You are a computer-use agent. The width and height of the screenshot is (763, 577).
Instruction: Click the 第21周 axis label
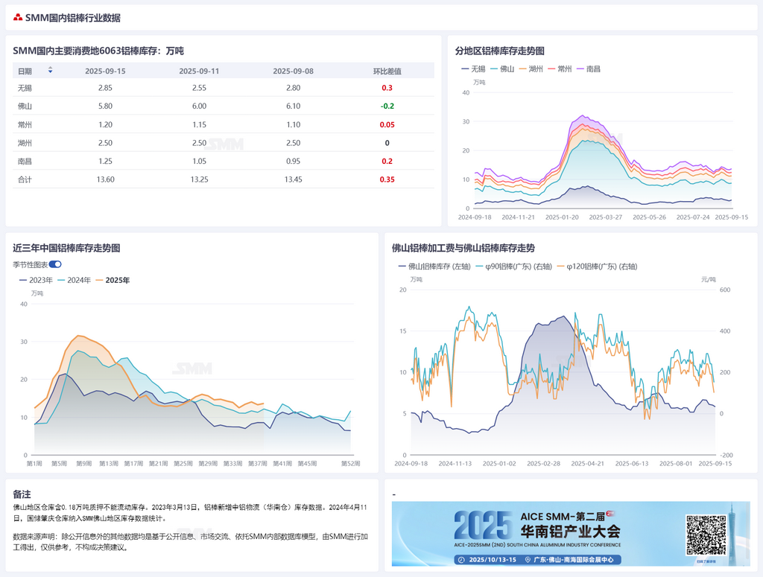coord(158,464)
